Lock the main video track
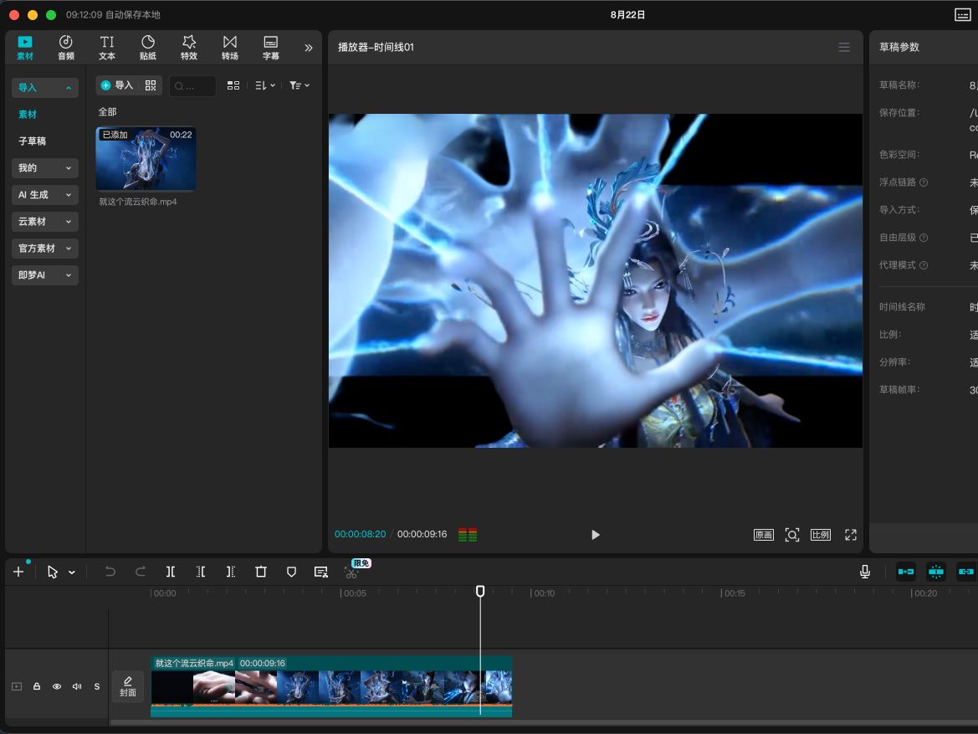This screenshot has height=734, width=978. (x=37, y=686)
